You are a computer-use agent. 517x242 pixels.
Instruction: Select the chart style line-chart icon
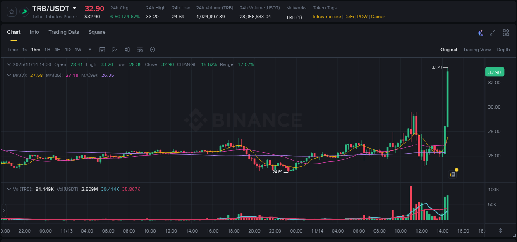[115, 50]
